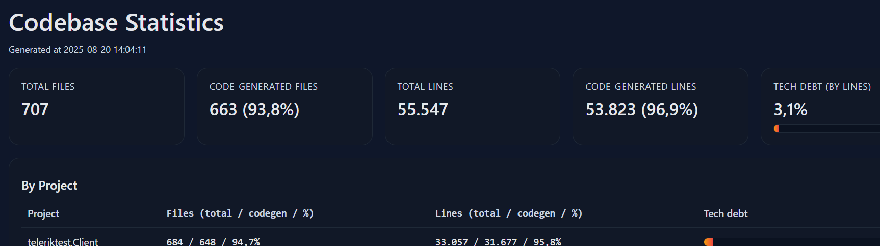Click the summary tech debt progress bar
880x246 pixels.
[826, 128]
